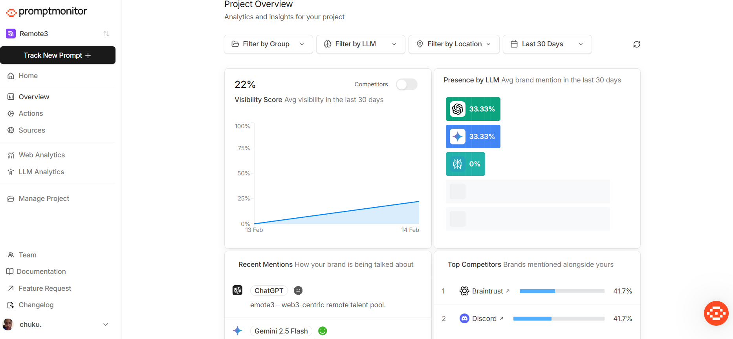
Task: Click the Discord logo icon
Action: [x=464, y=319]
